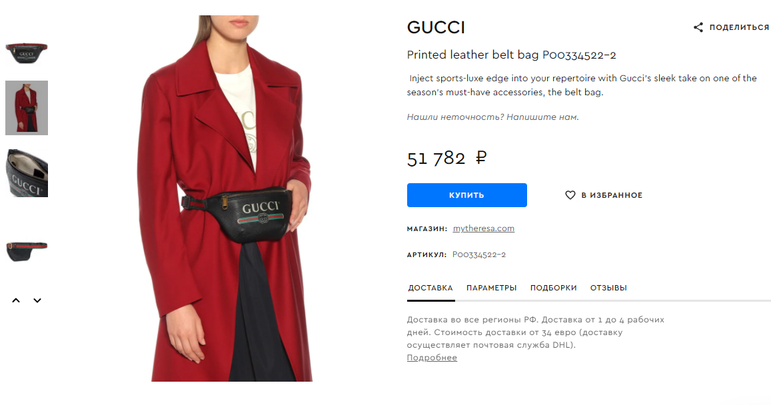Open the Подробнее delivery details link
Screen dimensions: 771x405
(432, 358)
